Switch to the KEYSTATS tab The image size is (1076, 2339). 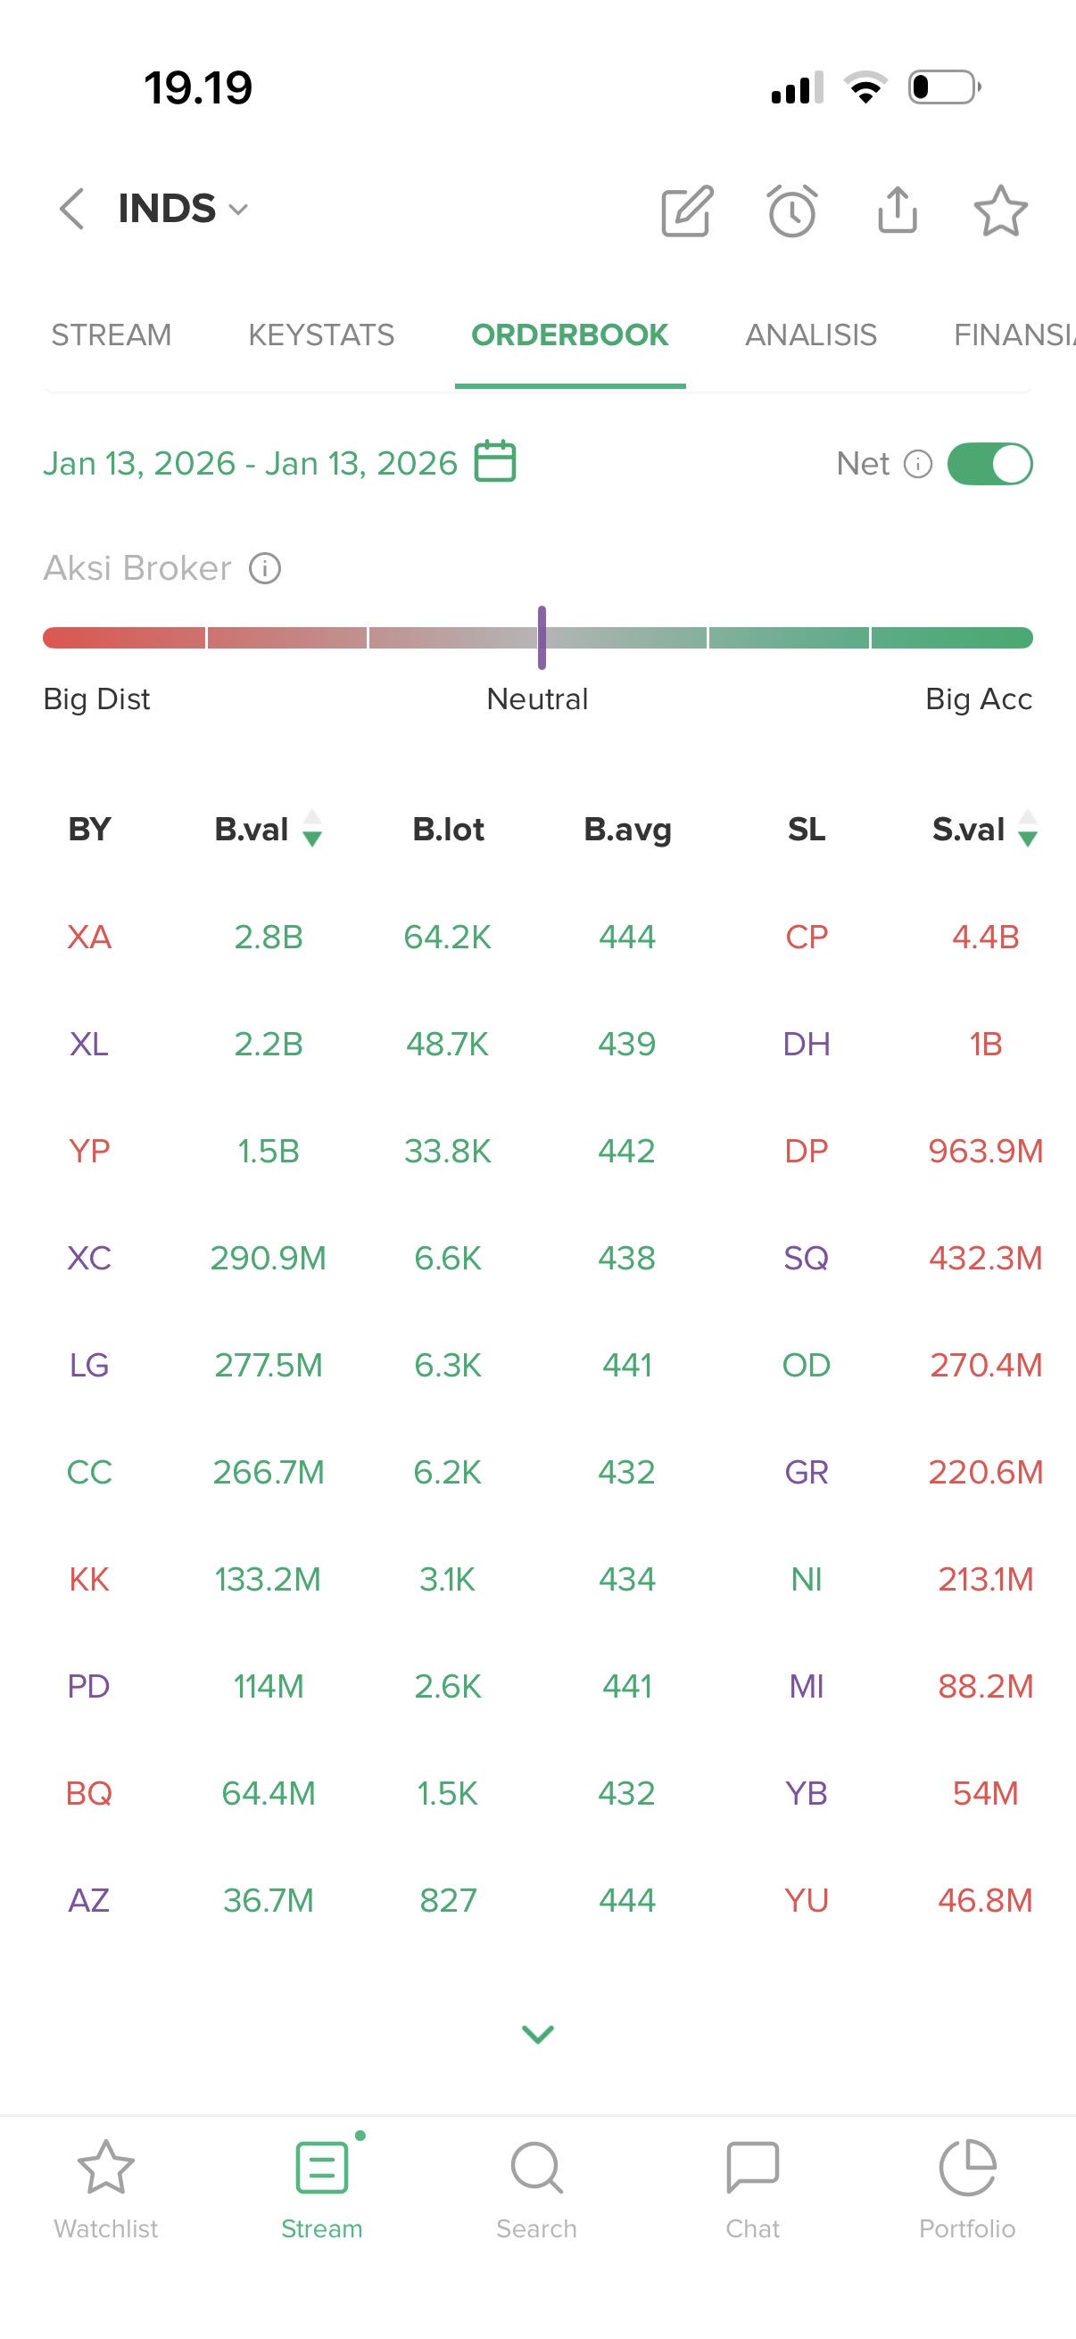pos(321,335)
